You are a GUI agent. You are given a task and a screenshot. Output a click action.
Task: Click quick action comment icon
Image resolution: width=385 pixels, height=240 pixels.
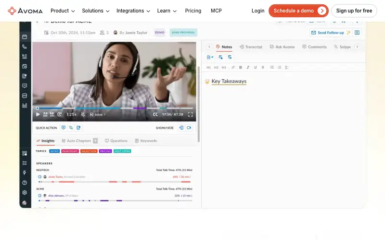coord(64,128)
